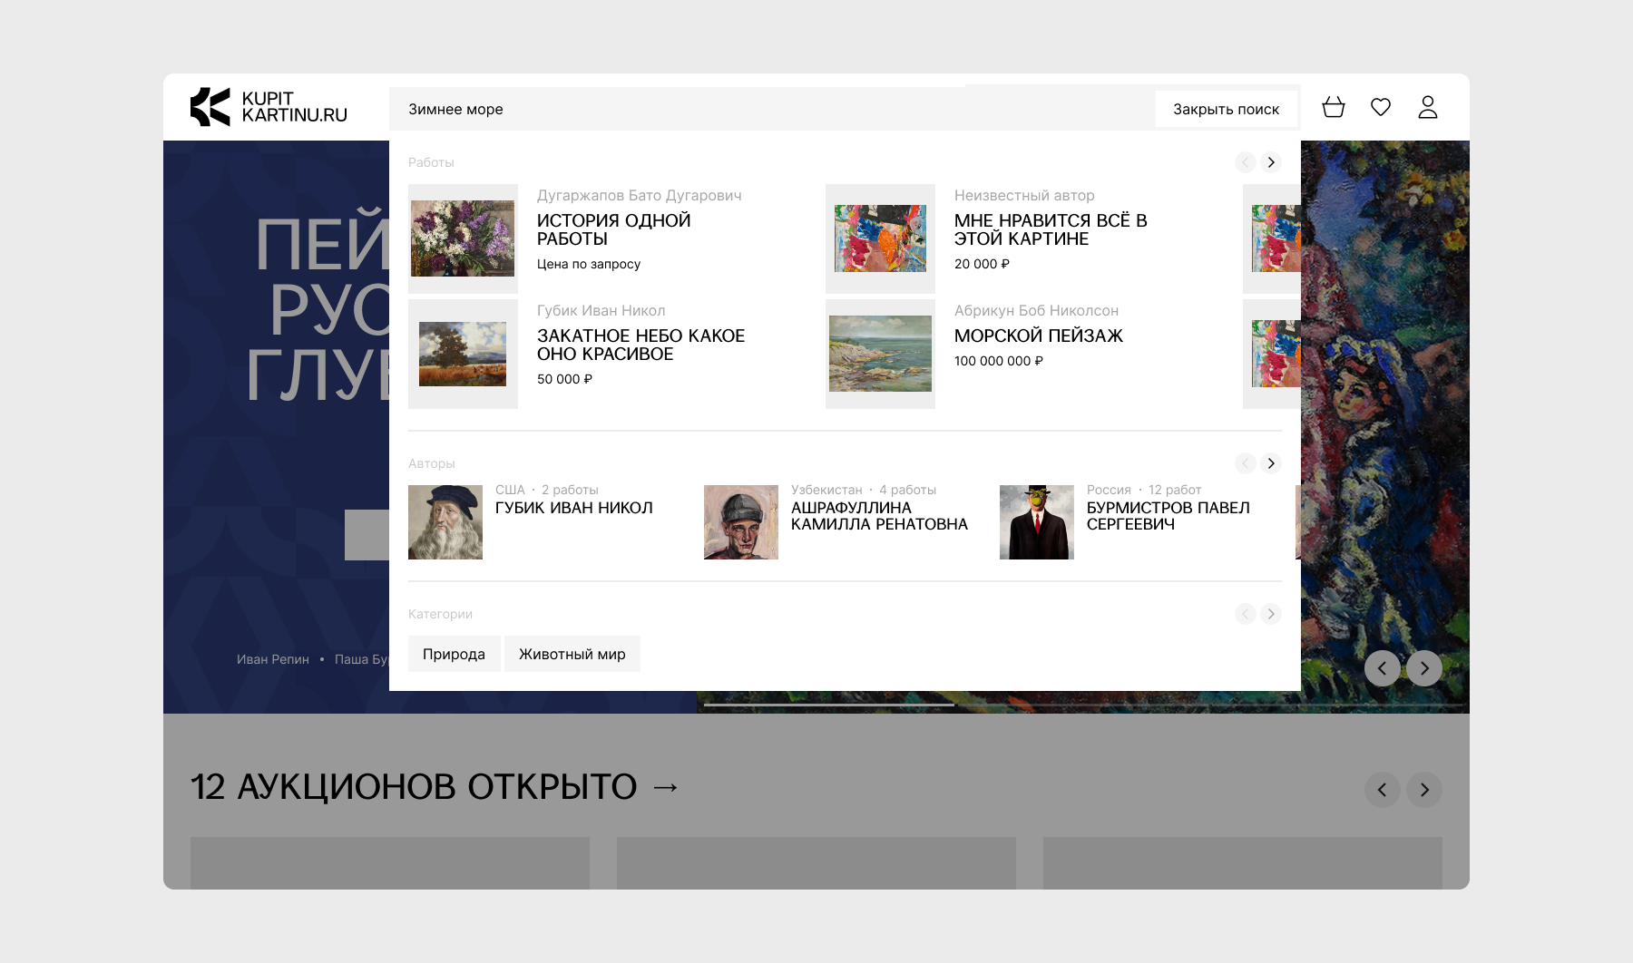
Task: Click the price 20 000 ₽
Action: 982,264
